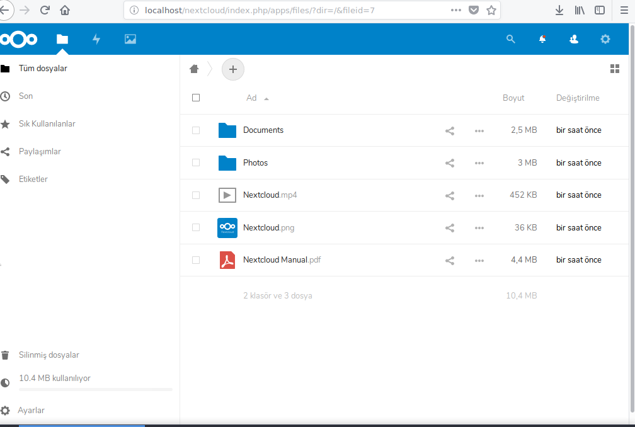
Task: Open Silinmiş dosyalar trash link
Action: coord(49,355)
